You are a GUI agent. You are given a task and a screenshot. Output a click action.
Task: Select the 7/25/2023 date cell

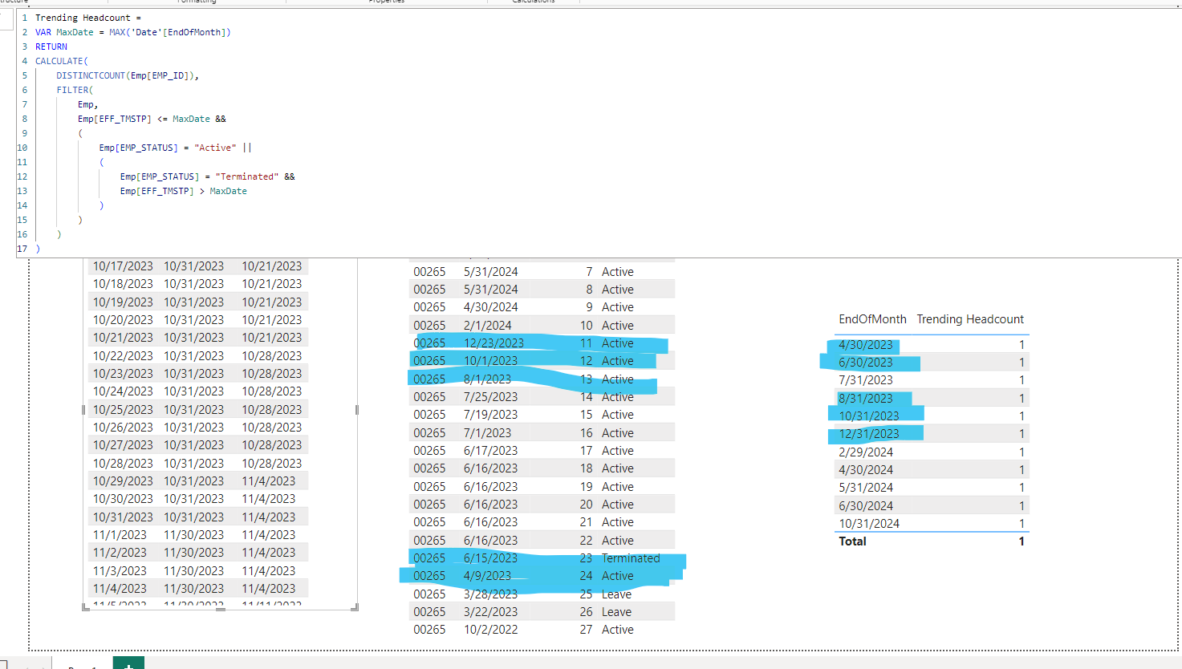tap(490, 397)
